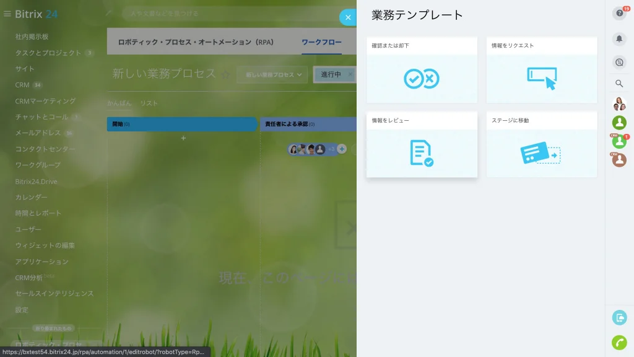This screenshot has width=634, height=357.
Task: Open green CRM avatar with red badge
Action: 619,141
